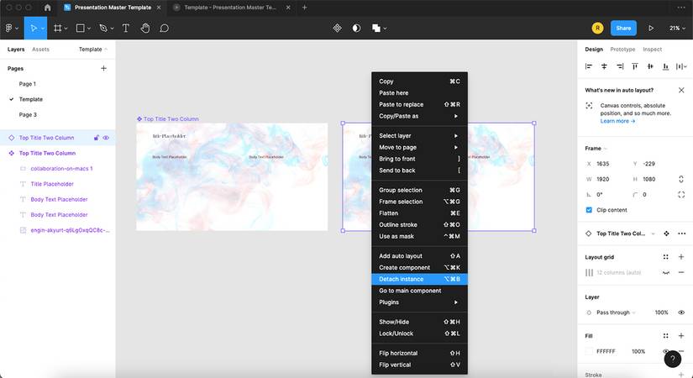Expand the Frame type dropdown
This screenshot has height=378, width=693.
596,148
